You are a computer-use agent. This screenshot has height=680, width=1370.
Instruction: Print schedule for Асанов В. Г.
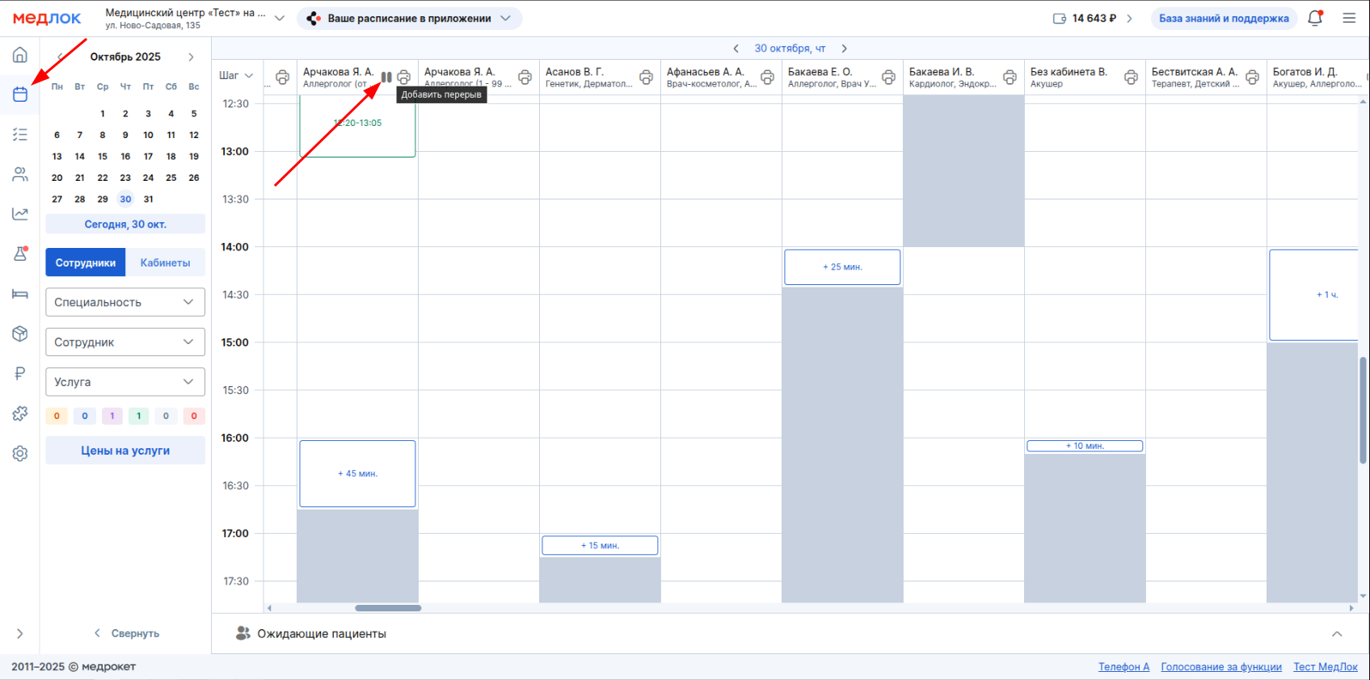click(x=646, y=78)
